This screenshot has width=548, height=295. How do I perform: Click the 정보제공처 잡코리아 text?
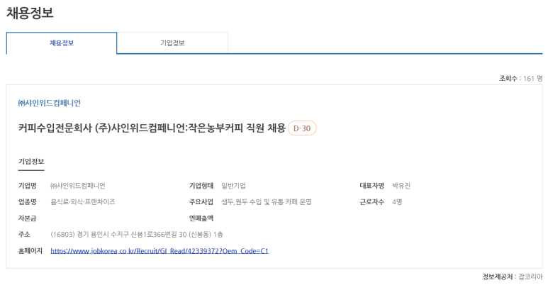coord(513,277)
